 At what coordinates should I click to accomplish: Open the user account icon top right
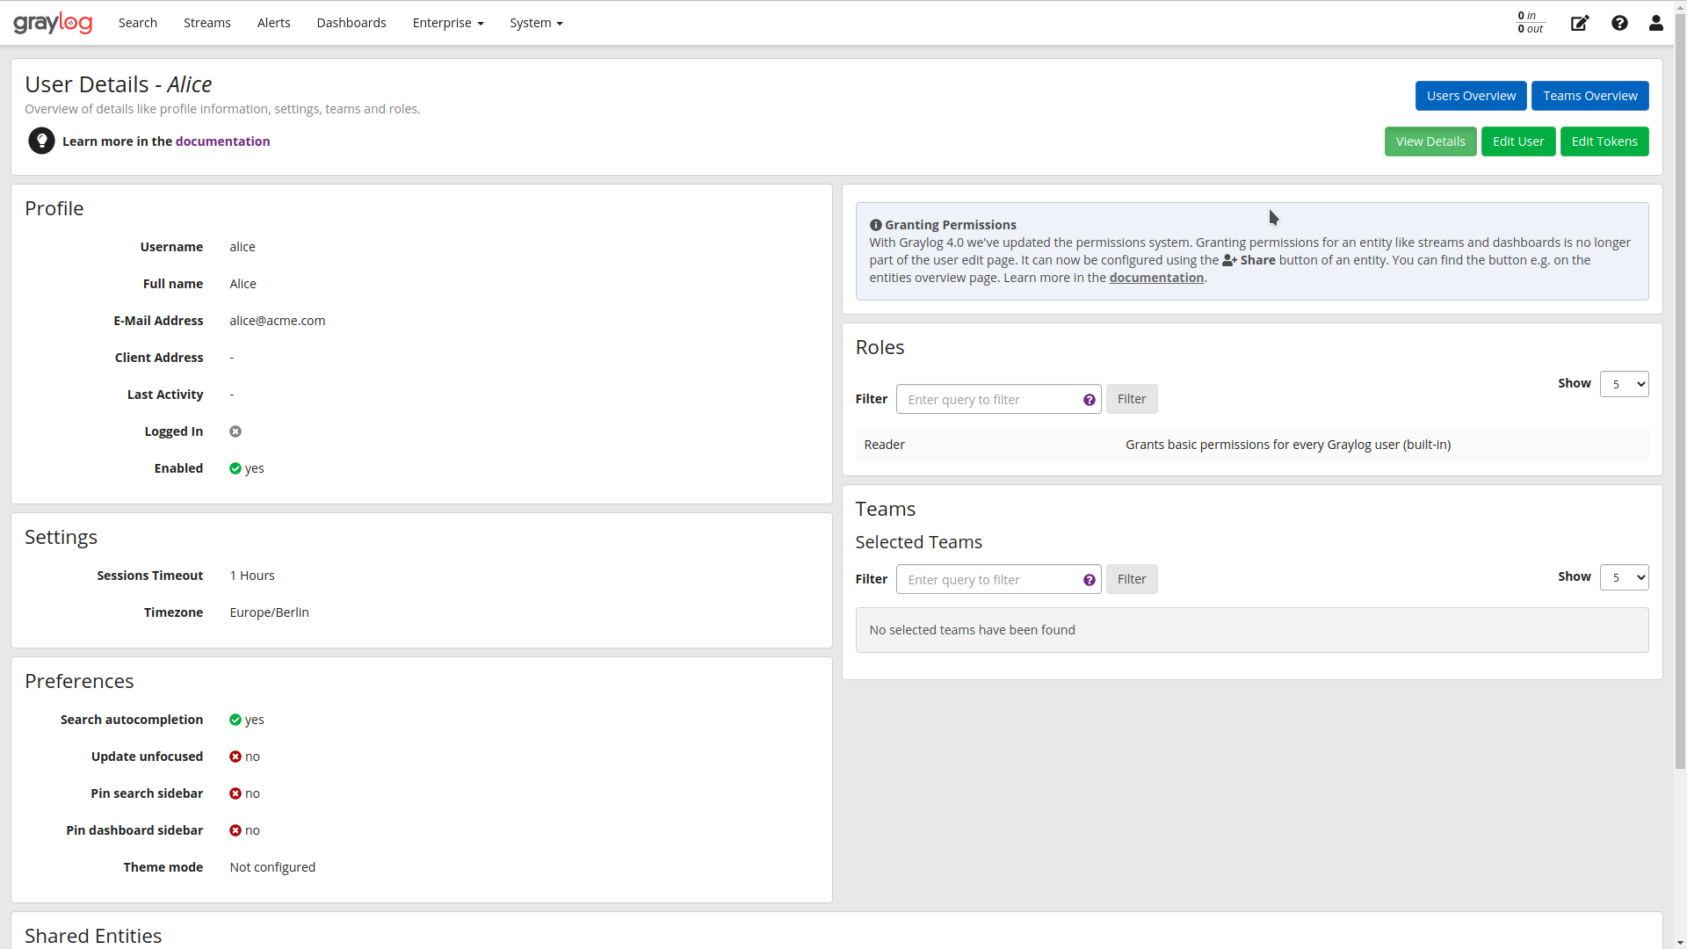(x=1655, y=23)
